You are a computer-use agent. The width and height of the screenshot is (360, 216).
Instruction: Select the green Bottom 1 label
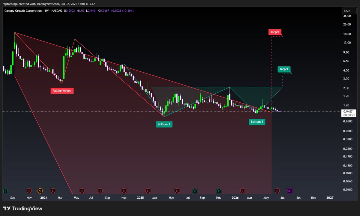pos(164,124)
